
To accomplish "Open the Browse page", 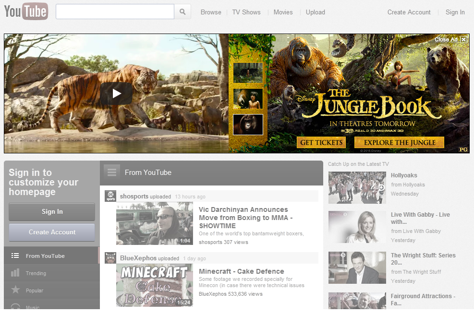I will coord(211,12).
